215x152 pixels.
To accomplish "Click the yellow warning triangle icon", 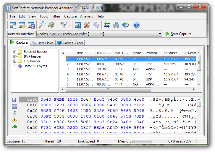I will (x=14, y=120).
